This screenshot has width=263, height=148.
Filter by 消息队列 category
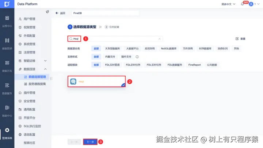[222, 48]
